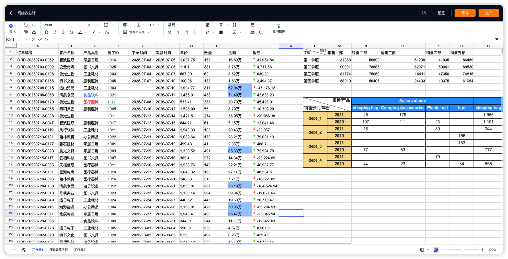This screenshot has height=259, width=508.
Task: Select the selected empty cell K24
Action: (291, 213)
